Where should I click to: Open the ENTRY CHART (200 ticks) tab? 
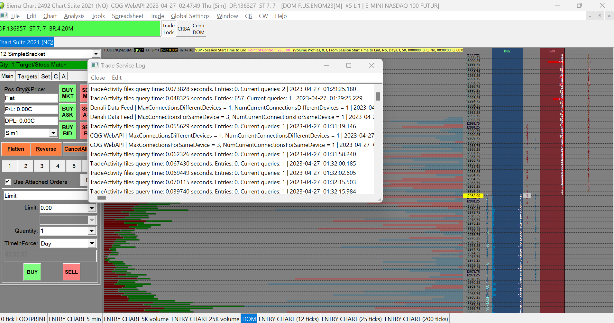point(416,319)
